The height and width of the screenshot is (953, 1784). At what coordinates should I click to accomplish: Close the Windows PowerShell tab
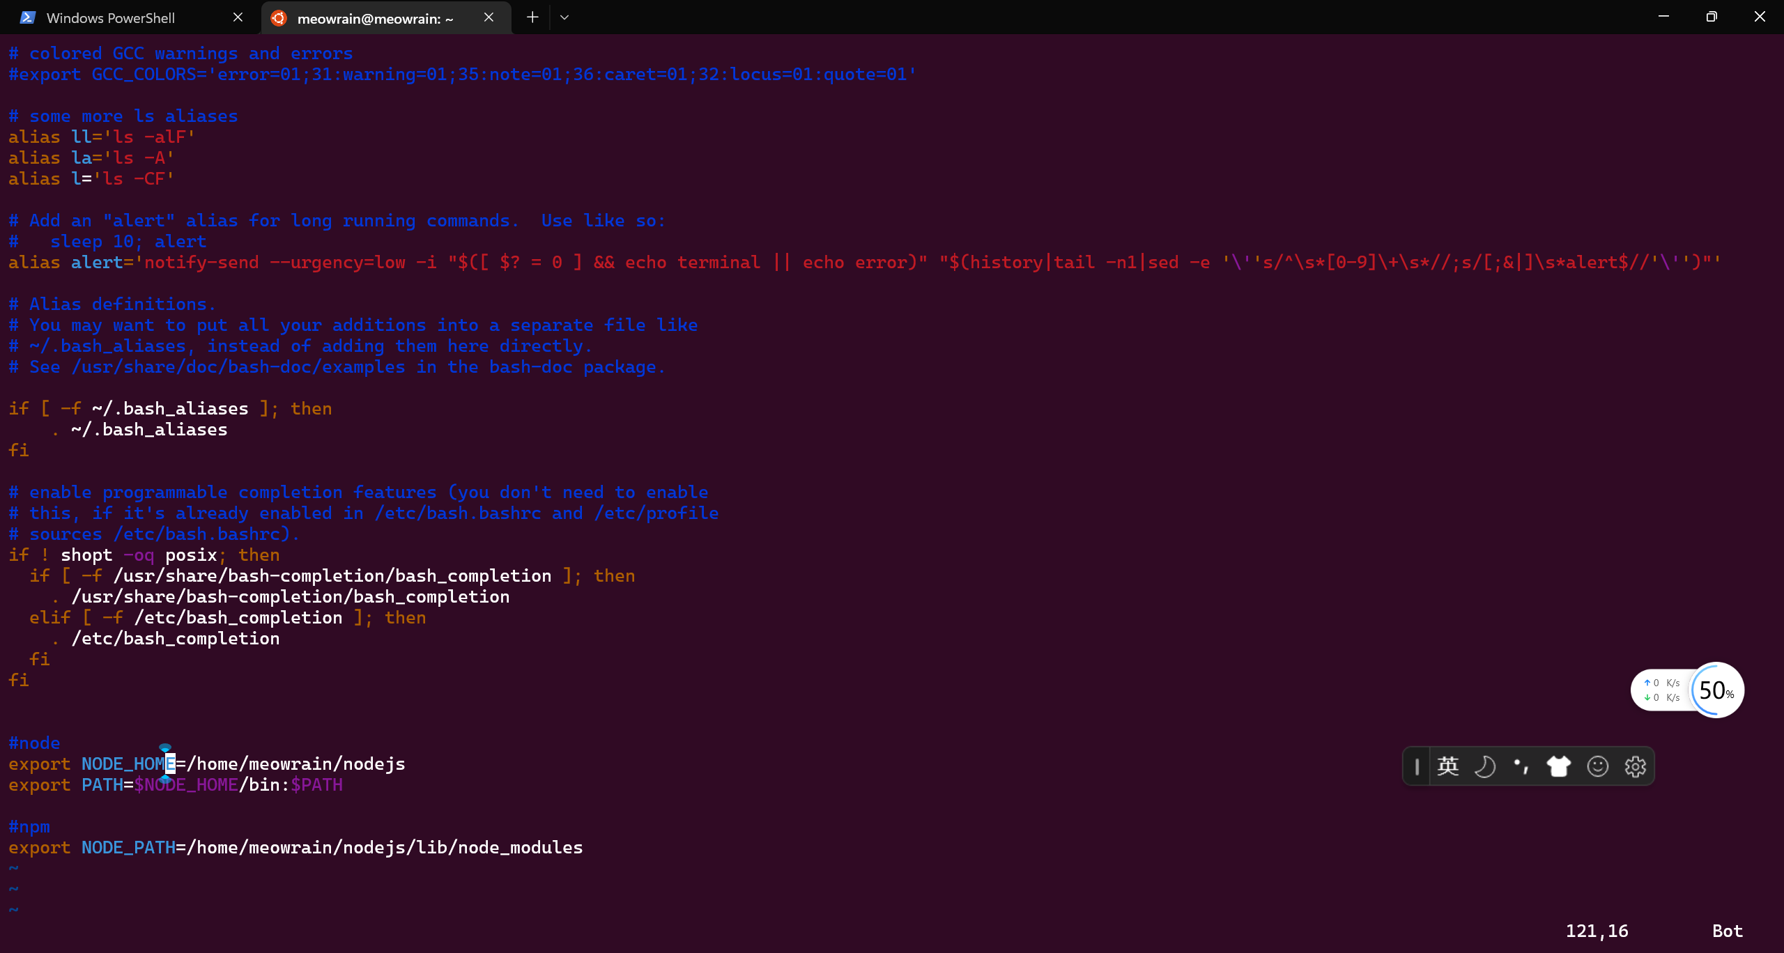pyautogui.click(x=238, y=17)
